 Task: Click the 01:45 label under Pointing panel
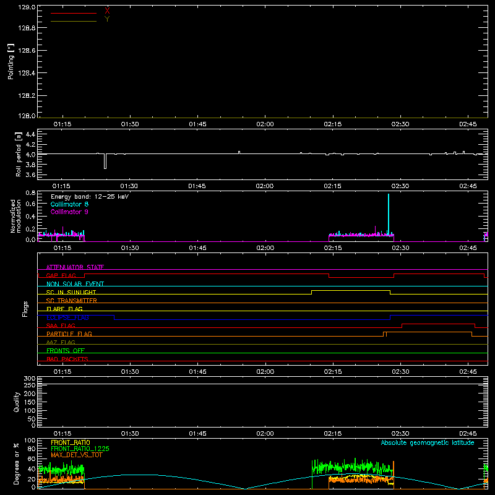[x=197, y=124]
